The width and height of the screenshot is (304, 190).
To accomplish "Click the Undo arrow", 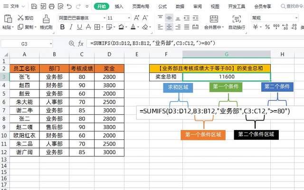I will click(x=69, y=7).
